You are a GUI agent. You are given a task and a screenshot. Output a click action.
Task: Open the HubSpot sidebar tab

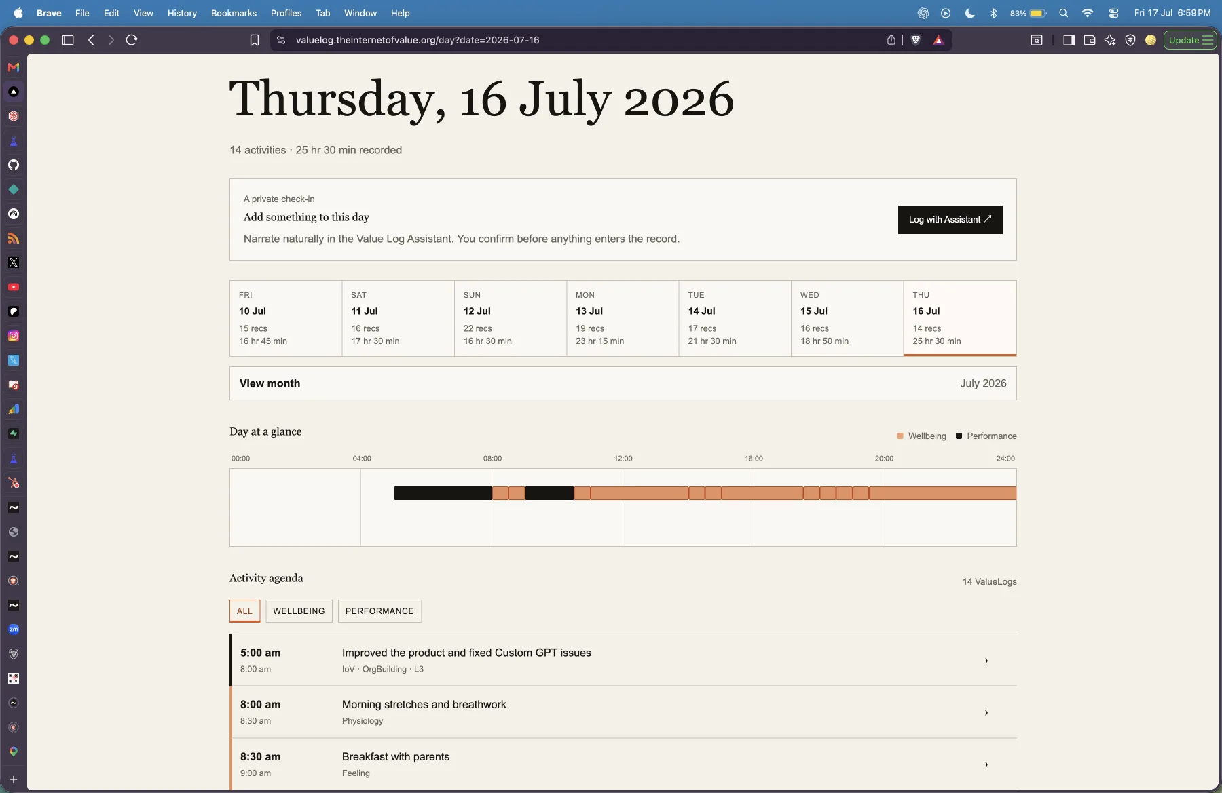(x=14, y=483)
